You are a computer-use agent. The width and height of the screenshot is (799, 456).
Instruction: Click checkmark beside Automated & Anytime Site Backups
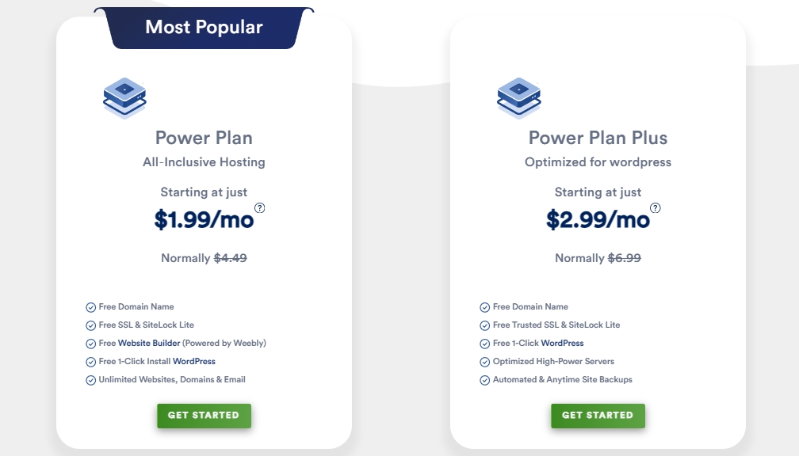[485, 380]
